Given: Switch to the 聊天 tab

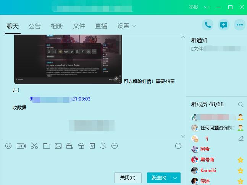Looking at the screenshot, I should tap(13, 26).
